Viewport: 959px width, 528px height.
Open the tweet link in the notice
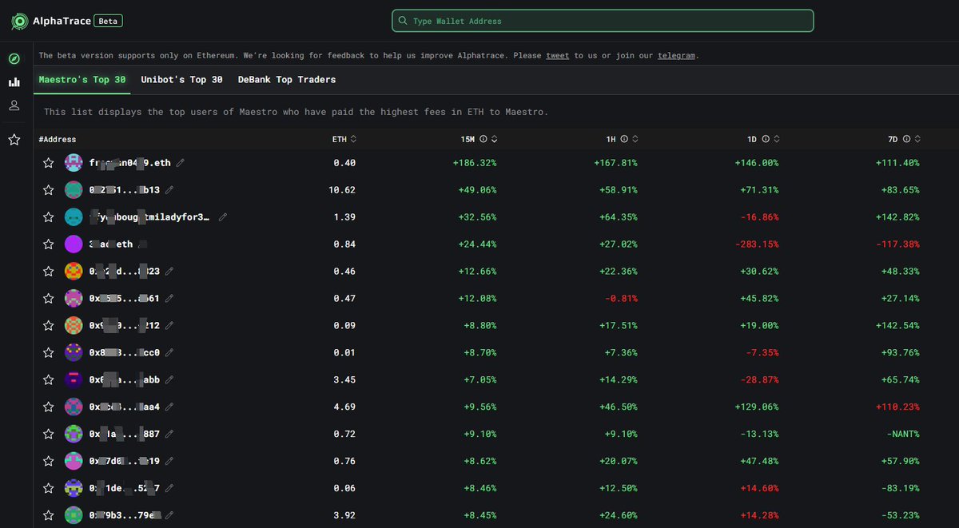pos(558,56)
